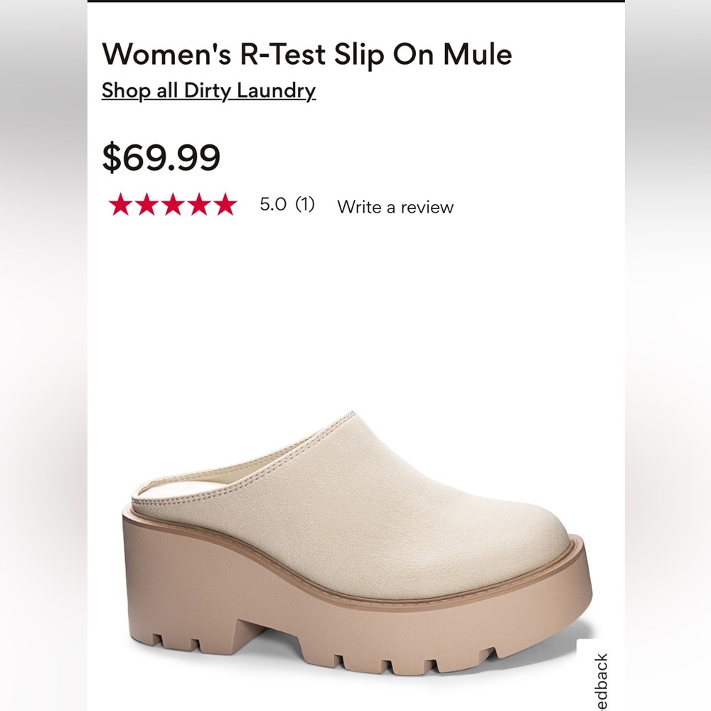Screen dimensions: 711x711
Task: Click the beige platform mule product photo
Action: coord(355,540)
